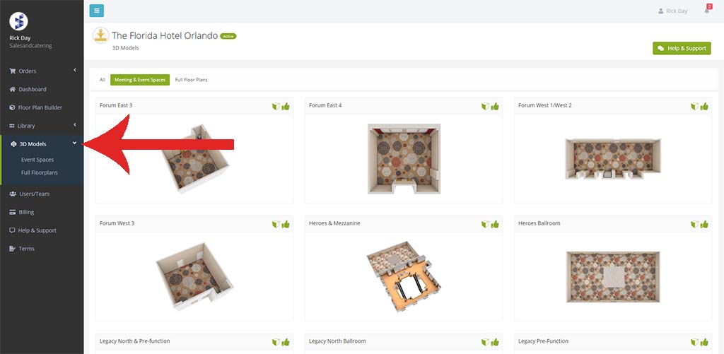Click the 3D cube icon on Heroes Ballroom
The image size is (724, 354).
point(694,224)
